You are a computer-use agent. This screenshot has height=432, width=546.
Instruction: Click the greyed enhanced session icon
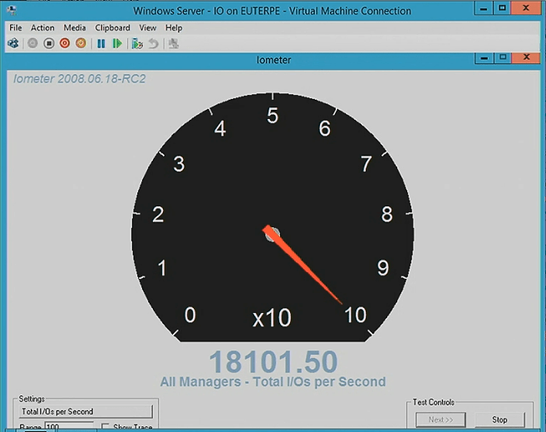174,43
